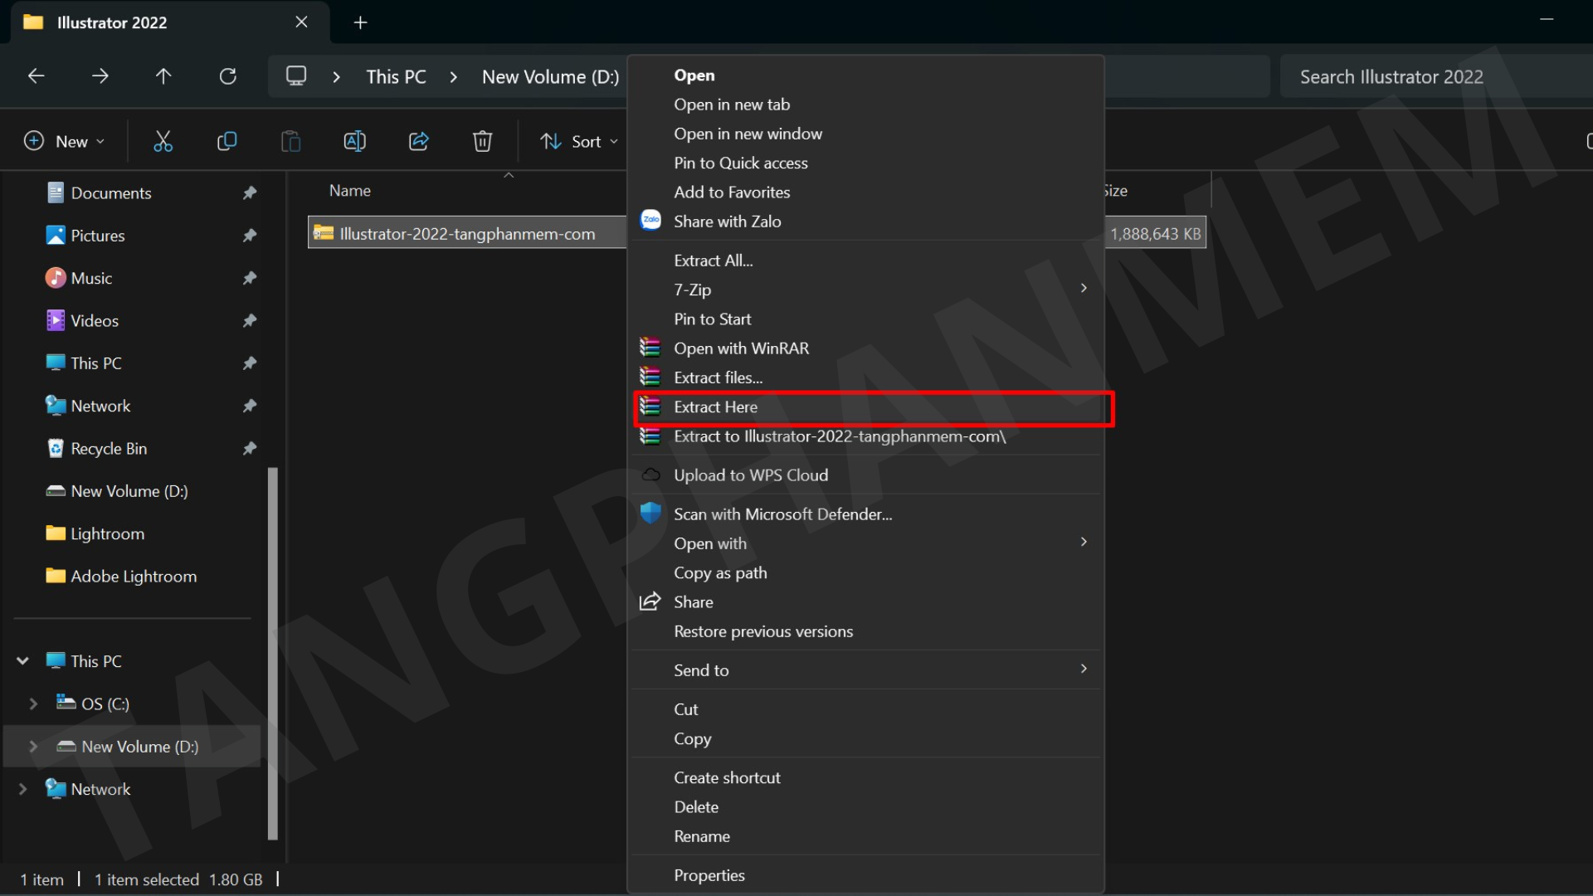Click This PC breadcrumb in address bar
Screen dimensions: 1593x896
[x=396, y=77]
